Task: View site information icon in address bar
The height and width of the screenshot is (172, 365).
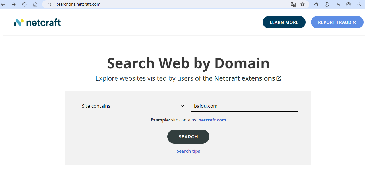Action: 50,4
